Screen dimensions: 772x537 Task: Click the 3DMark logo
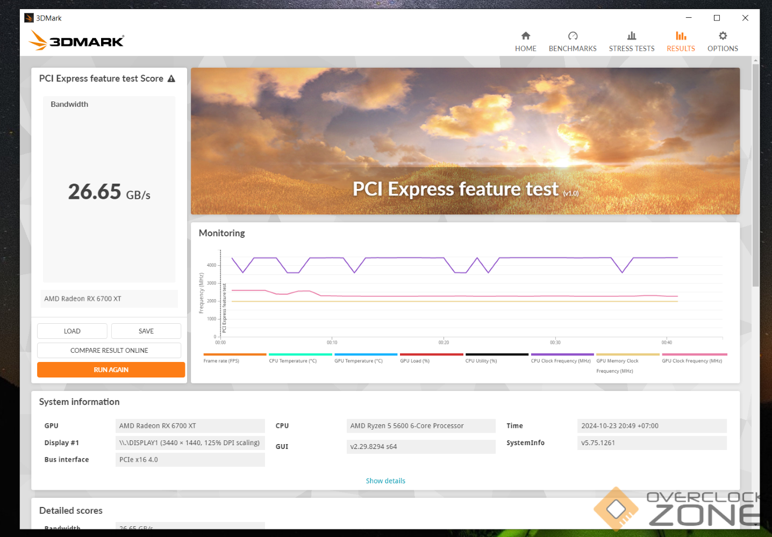76,40
